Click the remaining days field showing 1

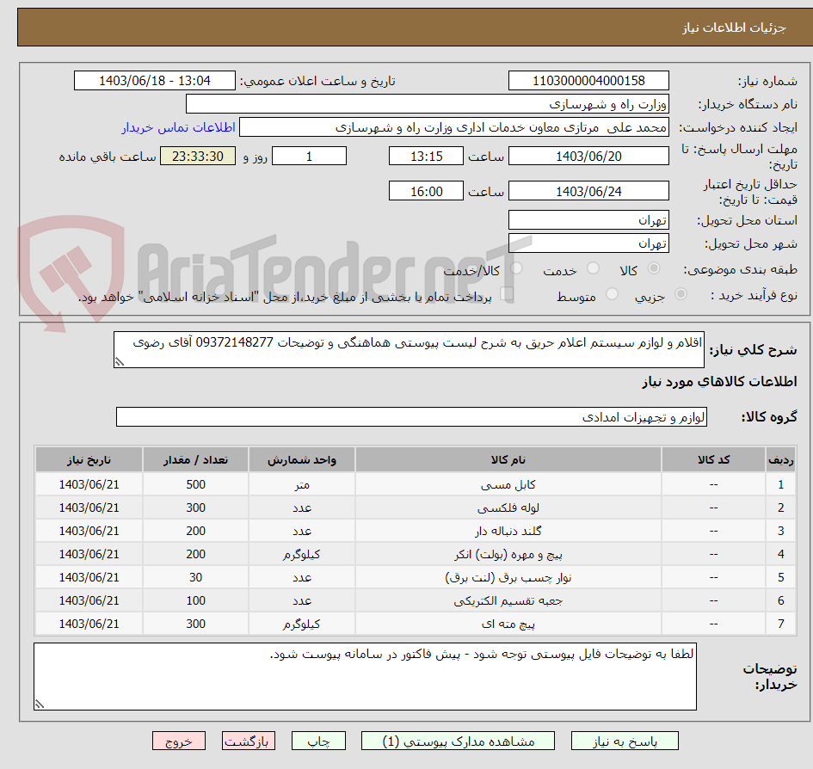309,156
